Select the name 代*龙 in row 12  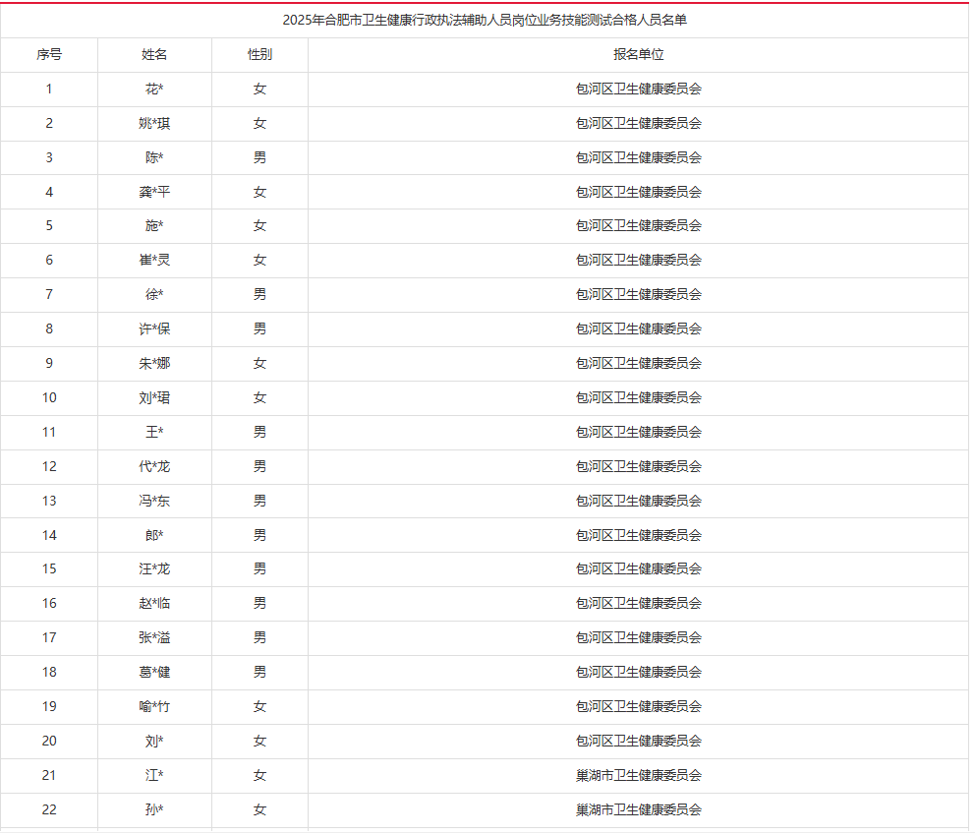(154, 466)
